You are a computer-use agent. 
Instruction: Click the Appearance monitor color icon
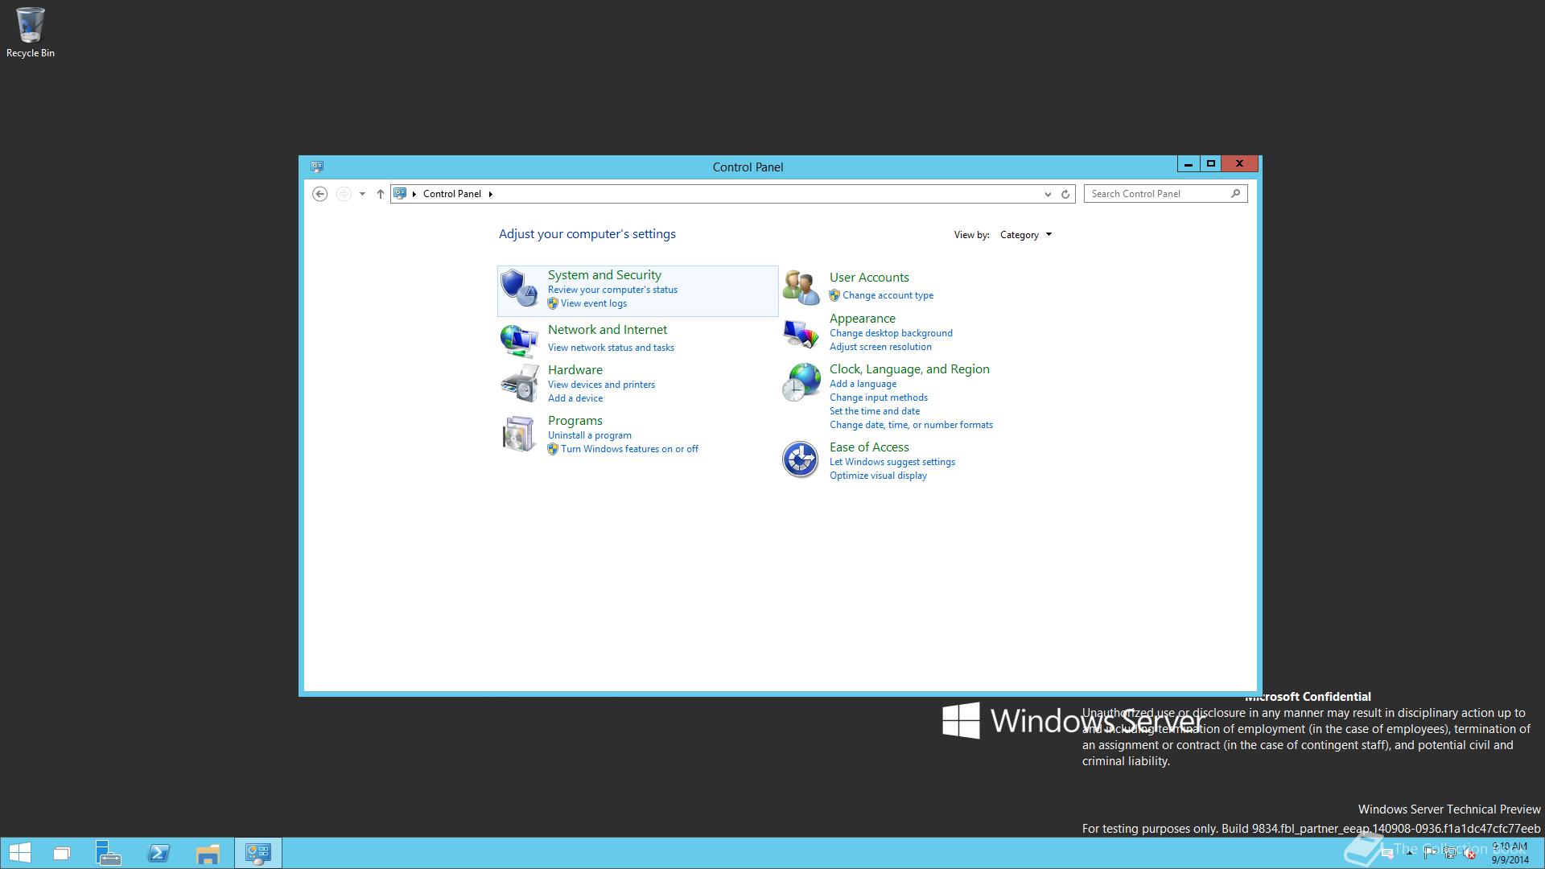[801, 333]
